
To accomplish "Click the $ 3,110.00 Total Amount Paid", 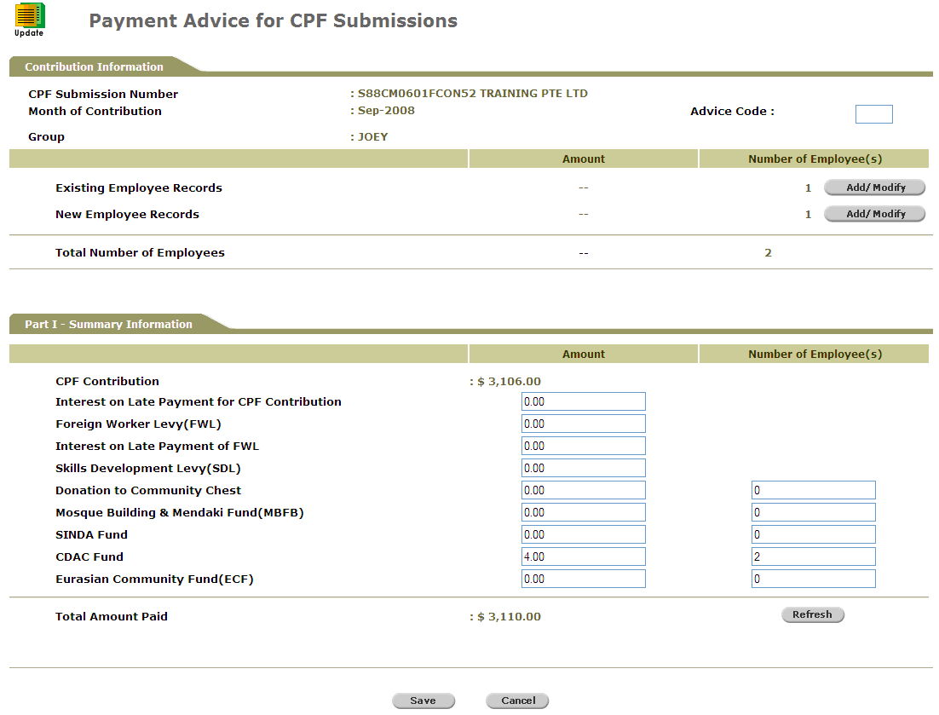I will tap(509, 617).
